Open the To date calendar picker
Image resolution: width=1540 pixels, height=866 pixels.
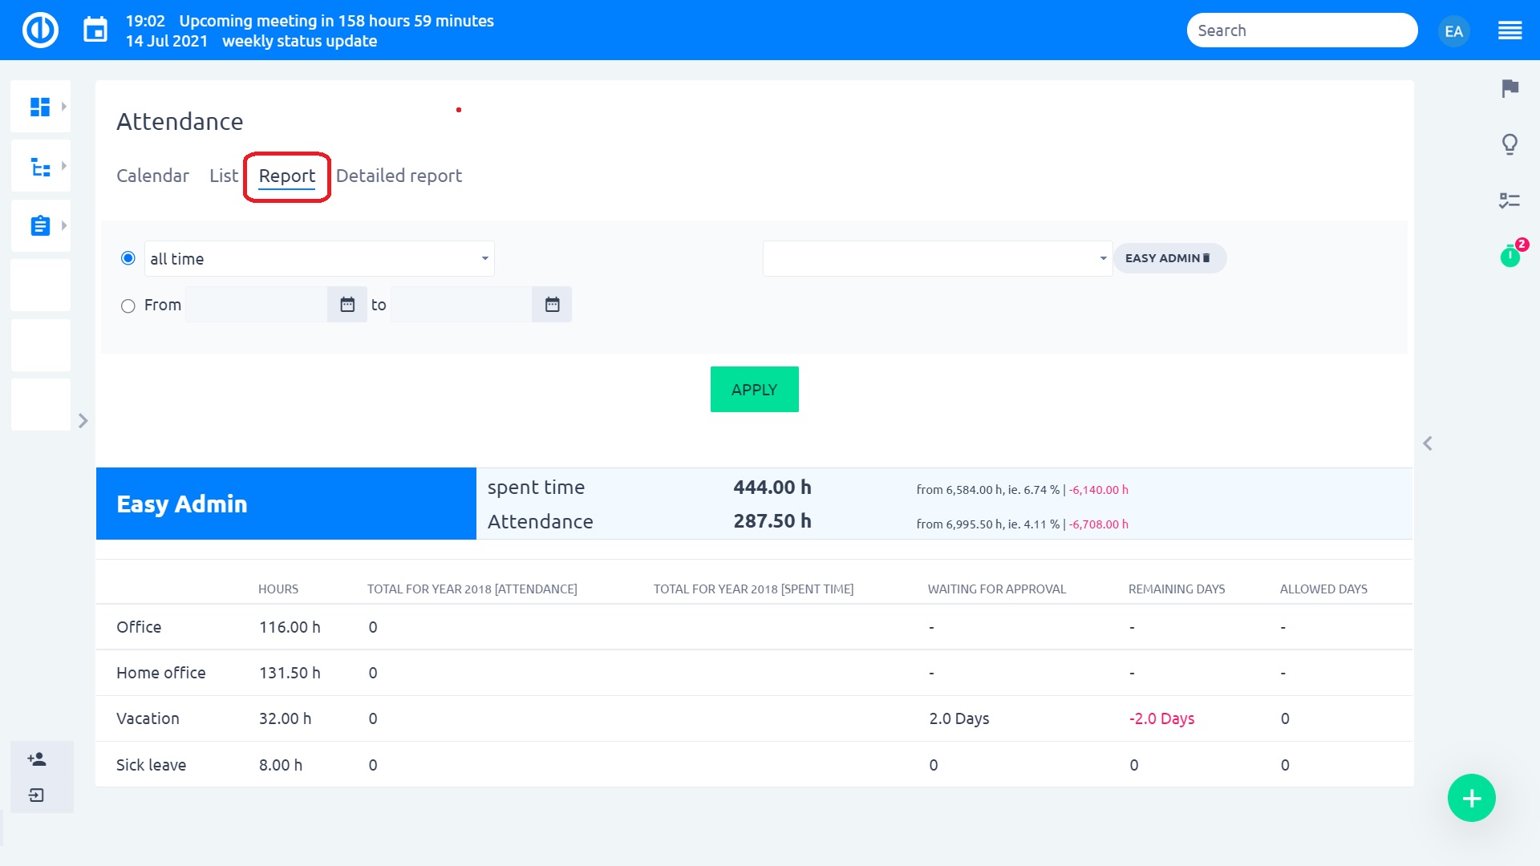pos(552,305)
